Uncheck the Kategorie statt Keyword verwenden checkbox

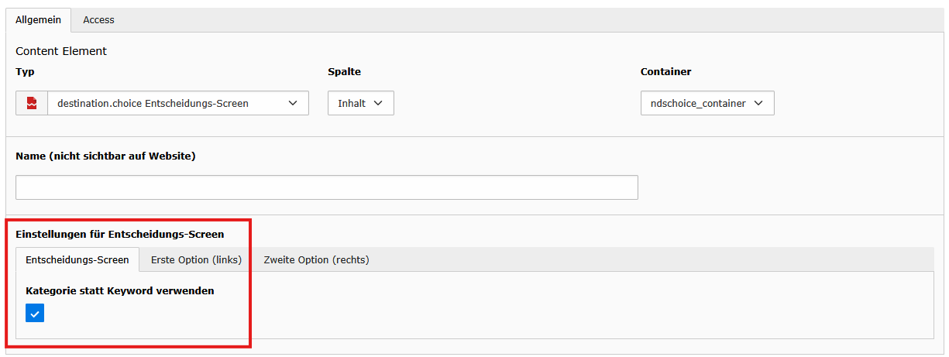pos(35,314)
